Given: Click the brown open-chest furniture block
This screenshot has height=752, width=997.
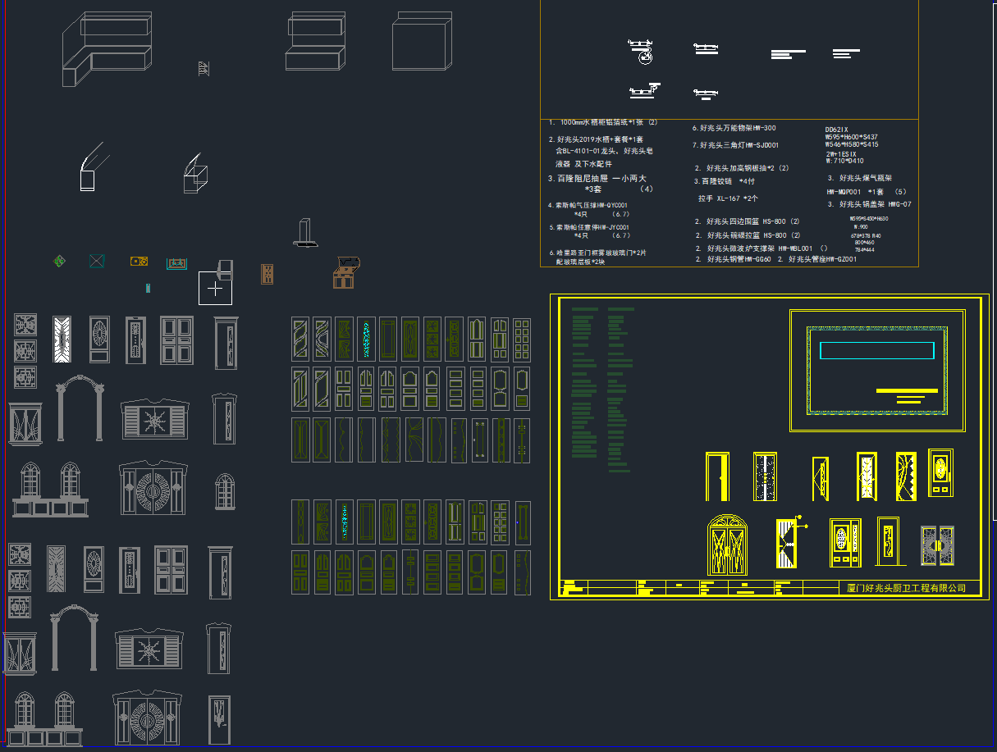Looking at the screenshot, I should [x=346, y=273].
